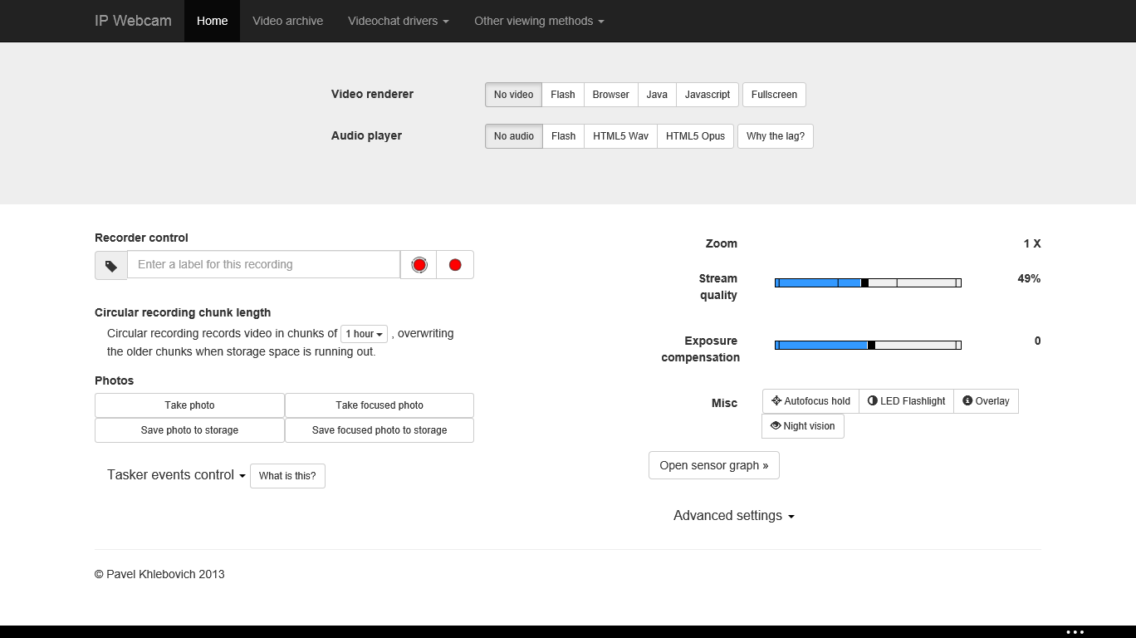Click the What is this? button

coord(287,476)
